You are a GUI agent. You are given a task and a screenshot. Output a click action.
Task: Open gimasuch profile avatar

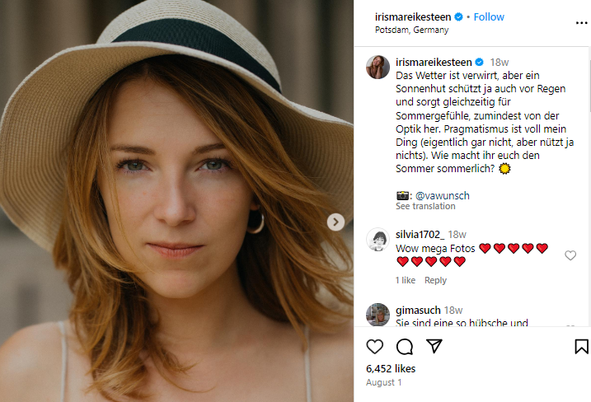[x=378, y=314]
